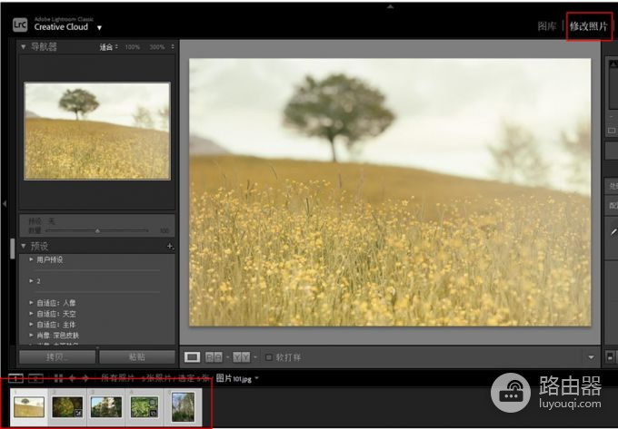618x429 pixels.
Task: Switch to the 修改照片 module
Action: (589, 26)
